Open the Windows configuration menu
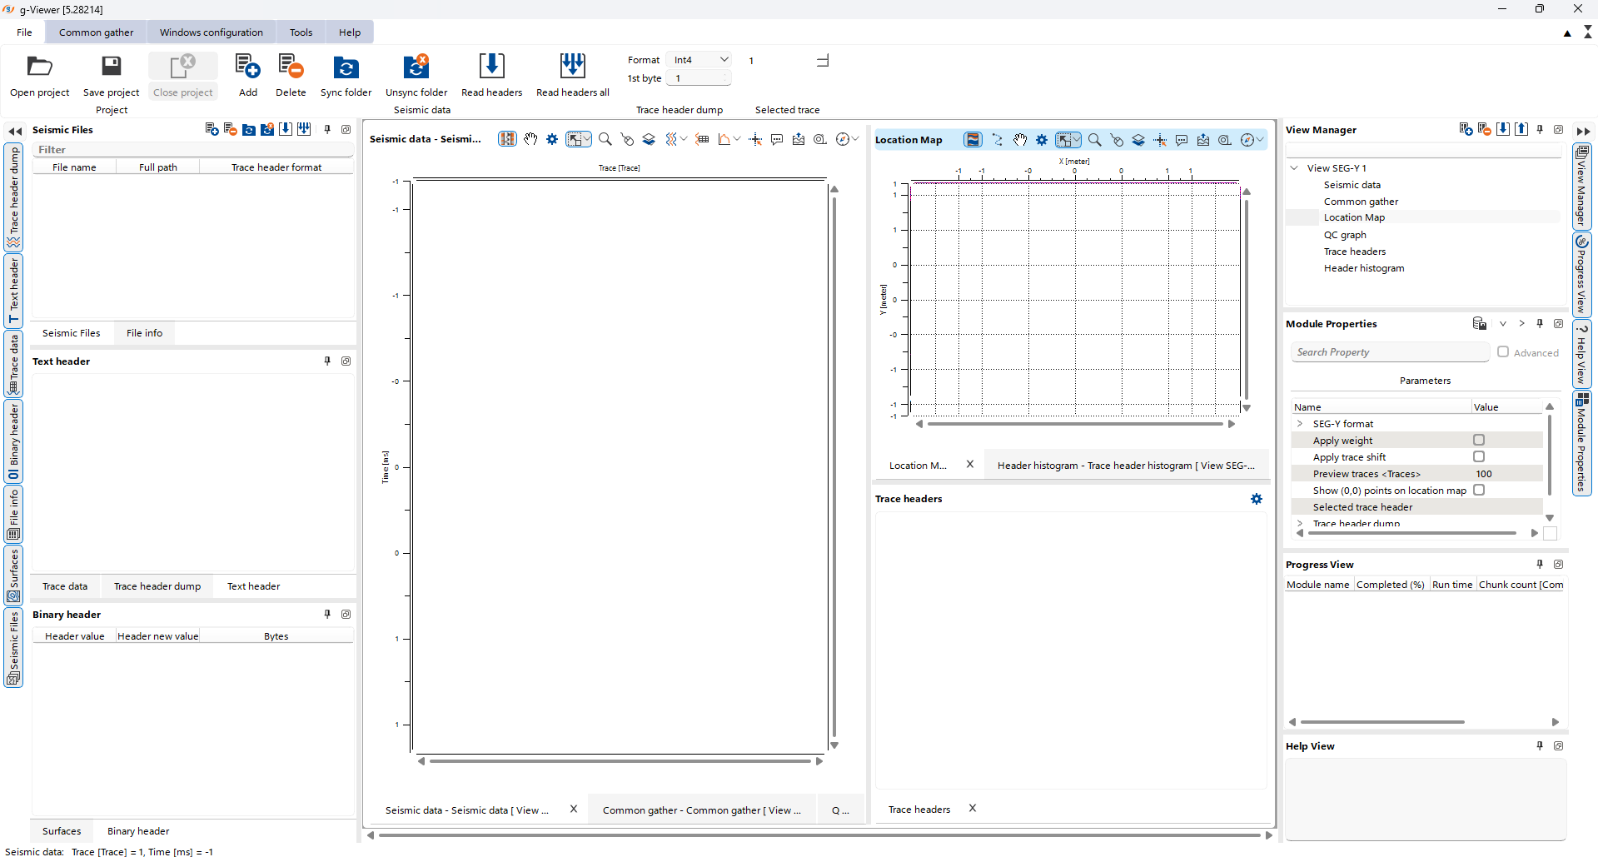1598x857 pixels. (211, 32)
